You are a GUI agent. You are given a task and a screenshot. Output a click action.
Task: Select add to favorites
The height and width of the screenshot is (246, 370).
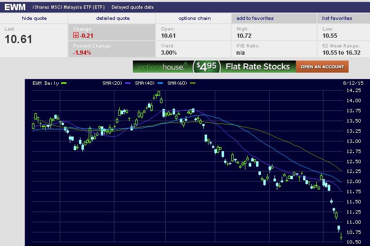coord(255,18)
